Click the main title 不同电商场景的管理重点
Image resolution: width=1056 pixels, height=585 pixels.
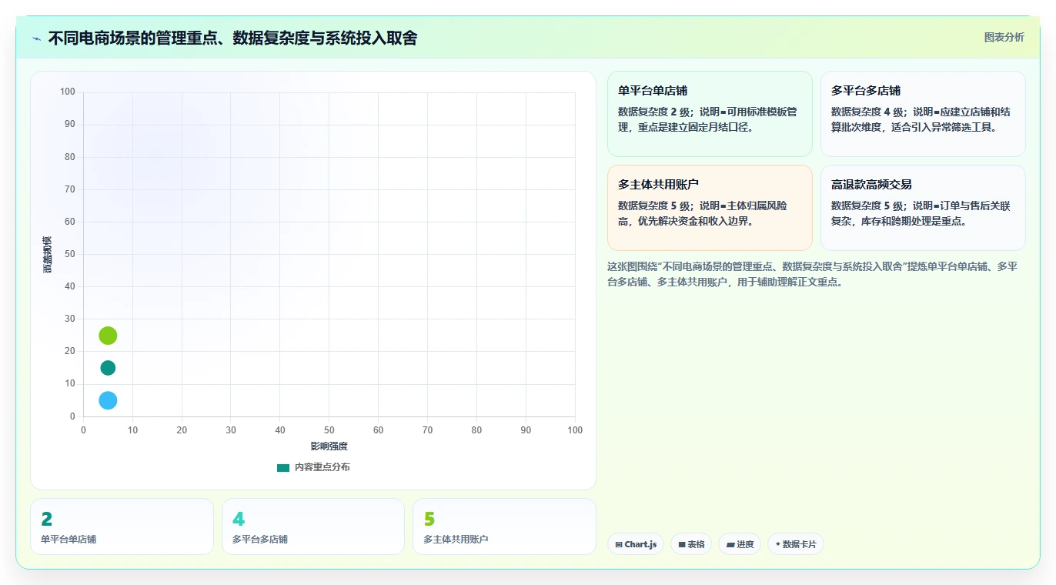(232, 38)
